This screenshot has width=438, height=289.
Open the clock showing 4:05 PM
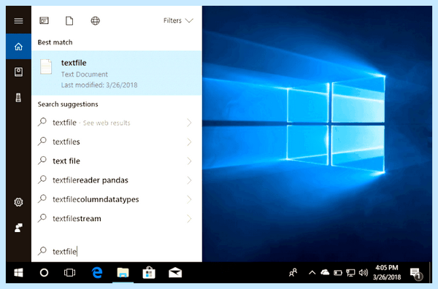pos(387,272)
